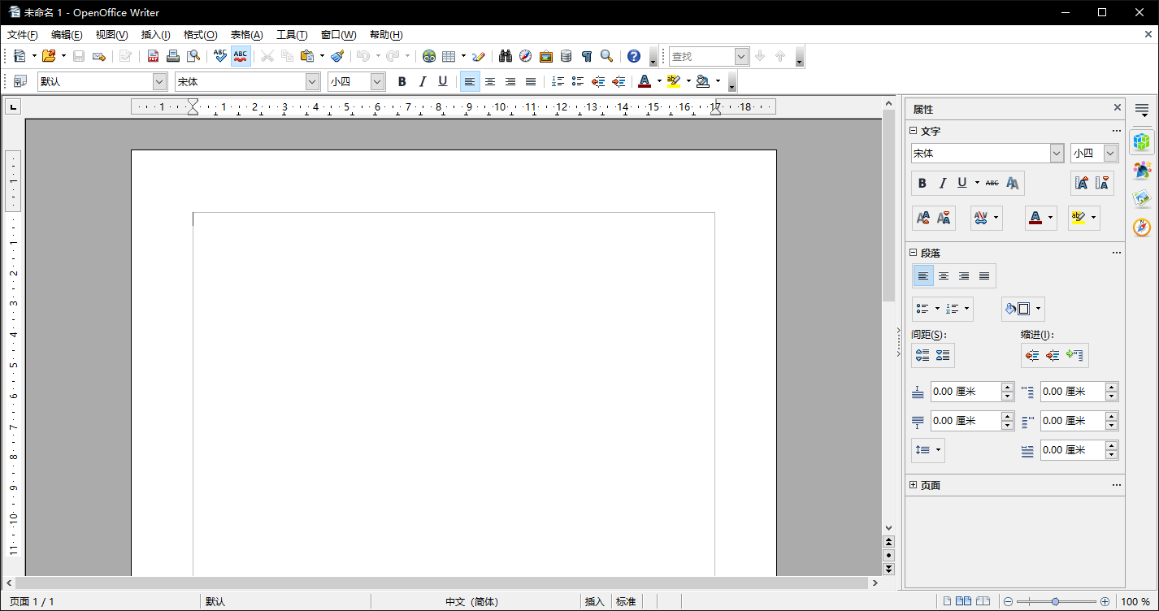This screenshot has width=1159, height=611.
Task: Toggle AutoSpellcheck highlighting on or off
Action: click(240, 56)
